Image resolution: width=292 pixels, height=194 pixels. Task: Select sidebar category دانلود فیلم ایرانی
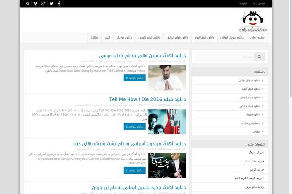coord(250,97)
